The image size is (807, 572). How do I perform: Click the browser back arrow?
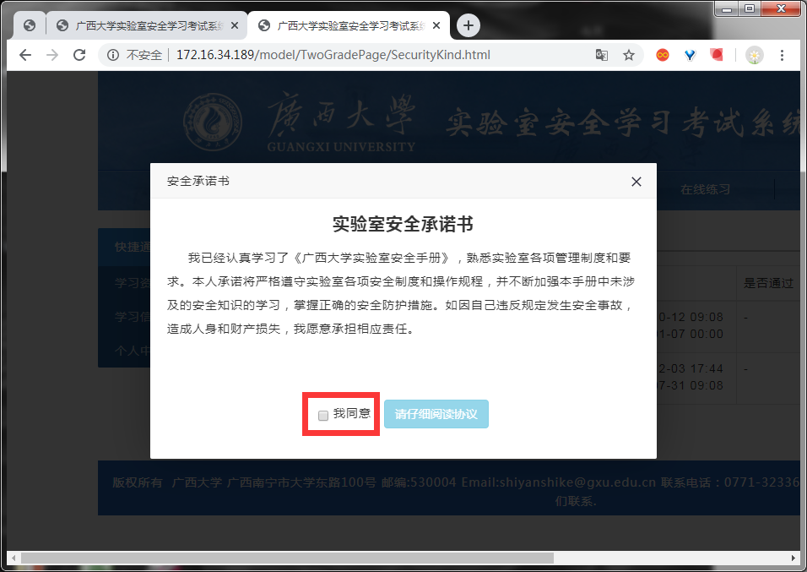(25, 55)
